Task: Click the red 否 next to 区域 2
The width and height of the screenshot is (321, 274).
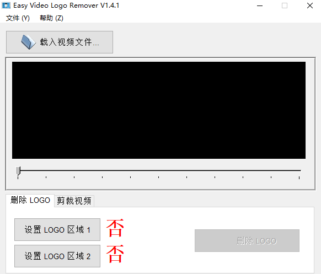Action: tap(115, 254)
